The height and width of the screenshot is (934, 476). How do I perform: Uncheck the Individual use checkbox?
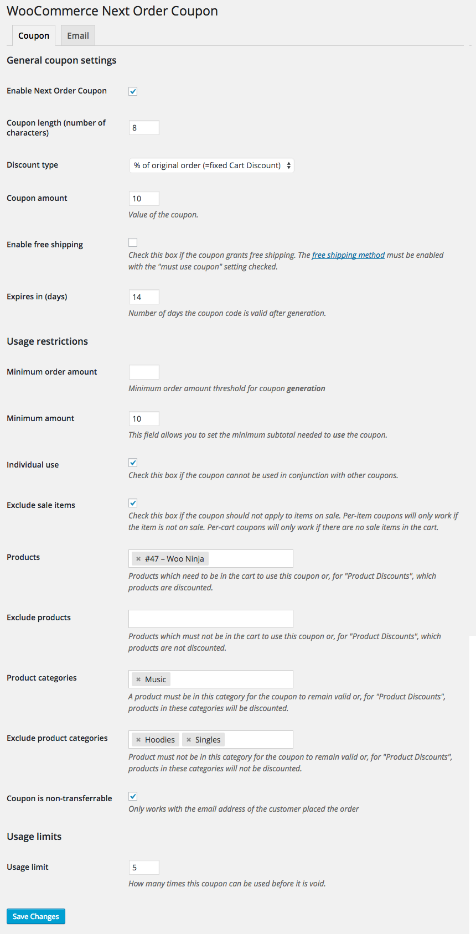pos(133,463)
